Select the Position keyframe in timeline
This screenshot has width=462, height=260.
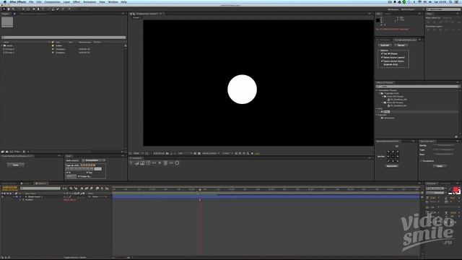point(200,200)
